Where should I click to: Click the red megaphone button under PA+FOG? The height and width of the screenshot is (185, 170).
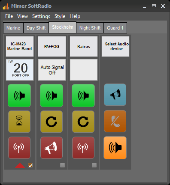52,148
